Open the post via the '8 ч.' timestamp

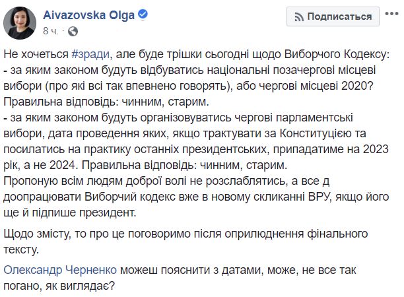(50, 30)
